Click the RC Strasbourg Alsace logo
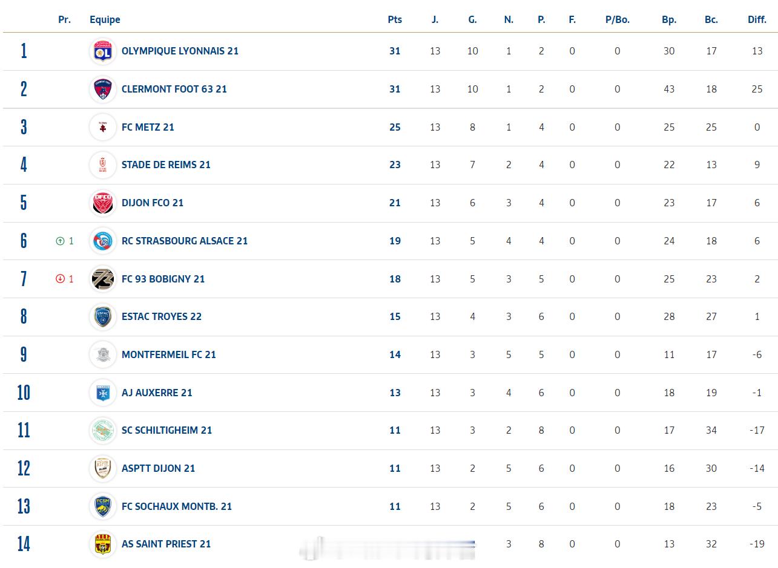Image resolution: width=778 pixels, height=568 pixels. [x=103, y=241]
